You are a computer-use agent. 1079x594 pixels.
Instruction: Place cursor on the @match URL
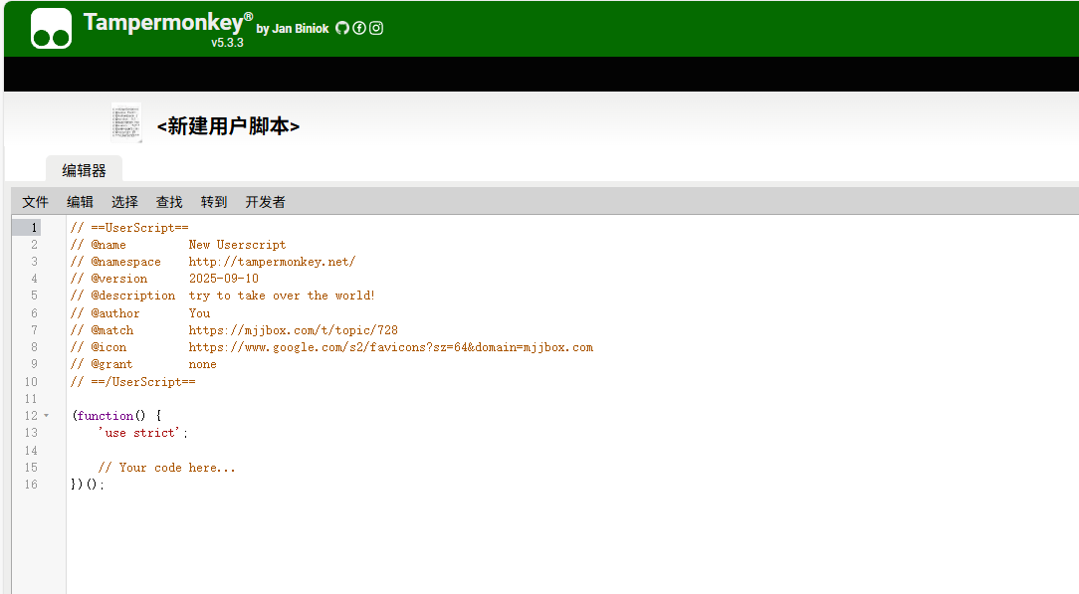[x=293, y=330]
